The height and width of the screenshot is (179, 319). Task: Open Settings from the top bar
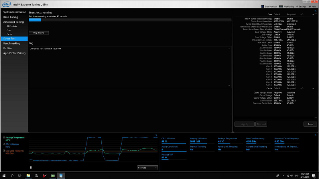click(x=301, y=6)
